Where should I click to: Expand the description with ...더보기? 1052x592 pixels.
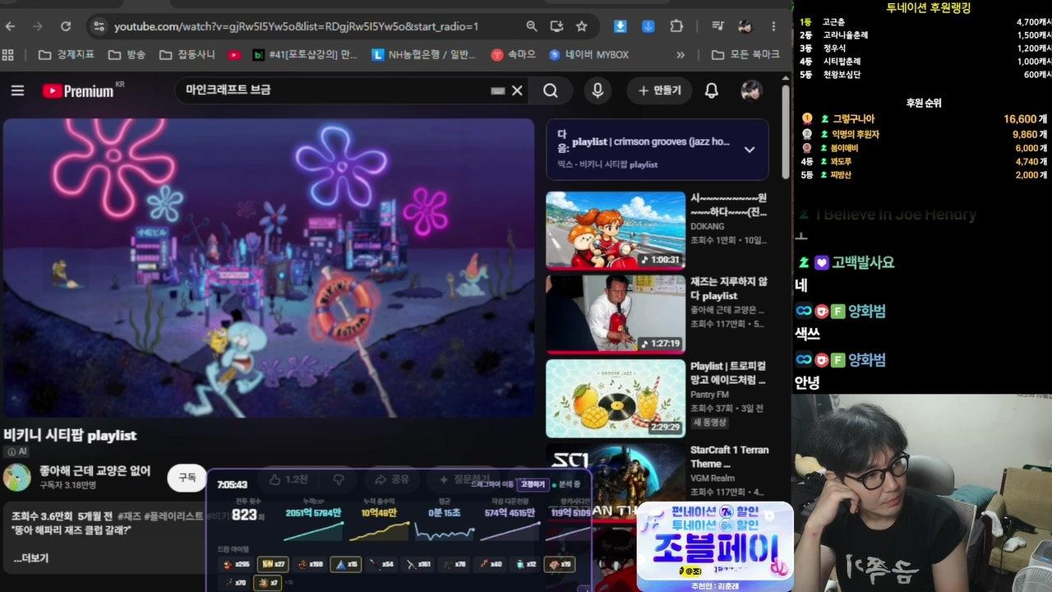tap(31, 558)
